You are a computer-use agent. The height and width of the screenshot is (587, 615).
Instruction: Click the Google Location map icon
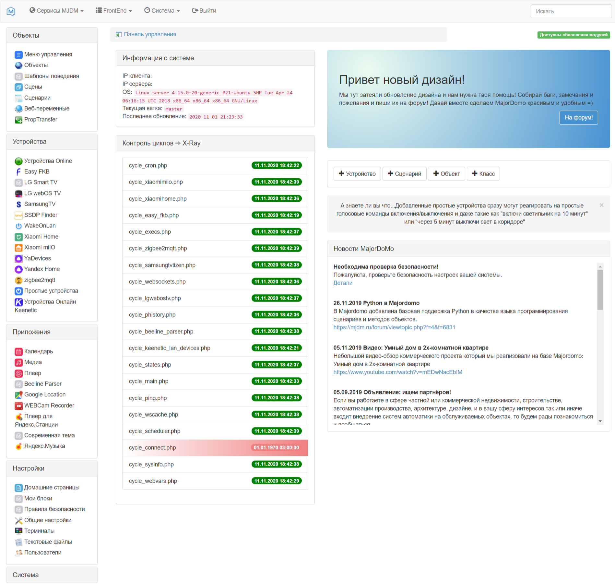(18, 395)
